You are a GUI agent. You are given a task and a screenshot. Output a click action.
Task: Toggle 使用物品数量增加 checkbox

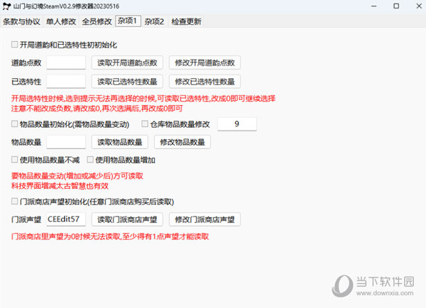pyautogui.click(x=90, y=160)
